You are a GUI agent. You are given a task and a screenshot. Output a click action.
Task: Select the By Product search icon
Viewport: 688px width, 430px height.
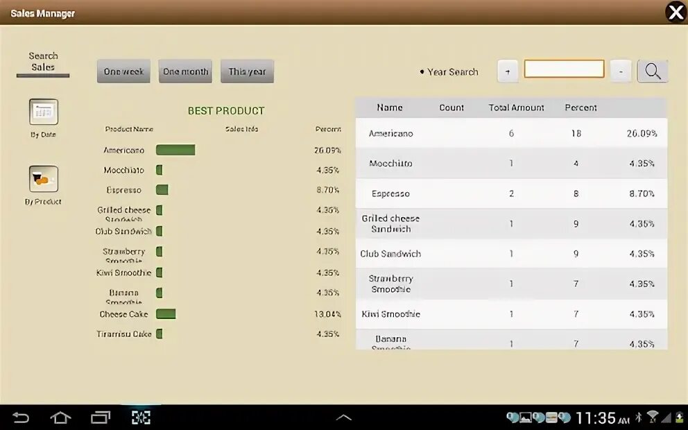pos(42,179)
